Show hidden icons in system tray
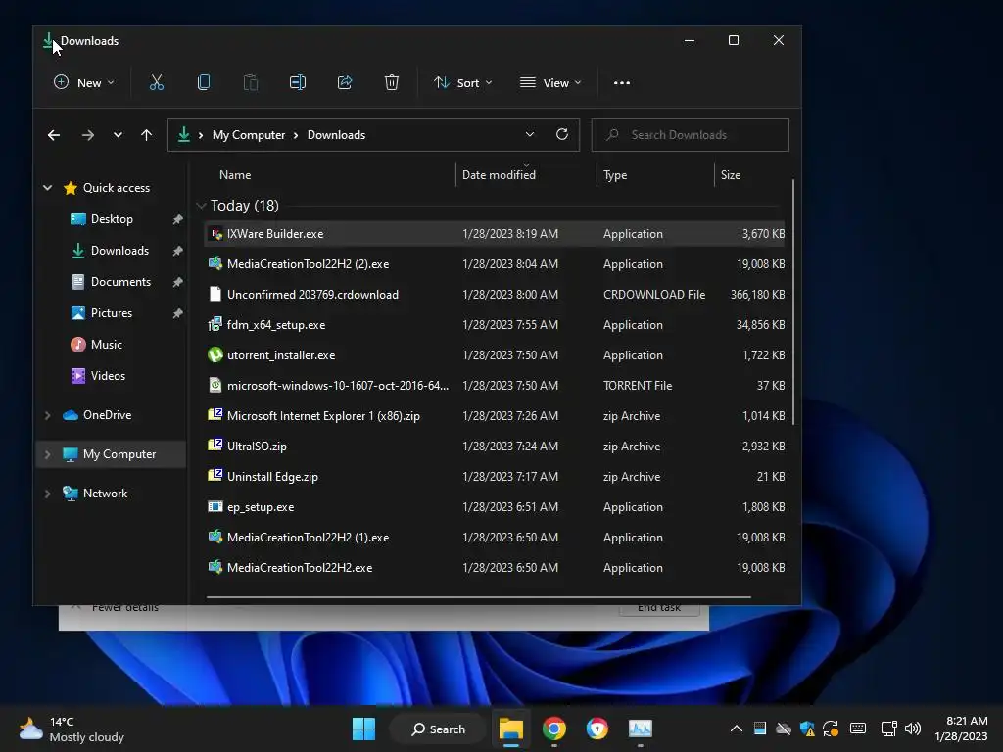The width and height of the screenshot is (1003, 752). 737,728
